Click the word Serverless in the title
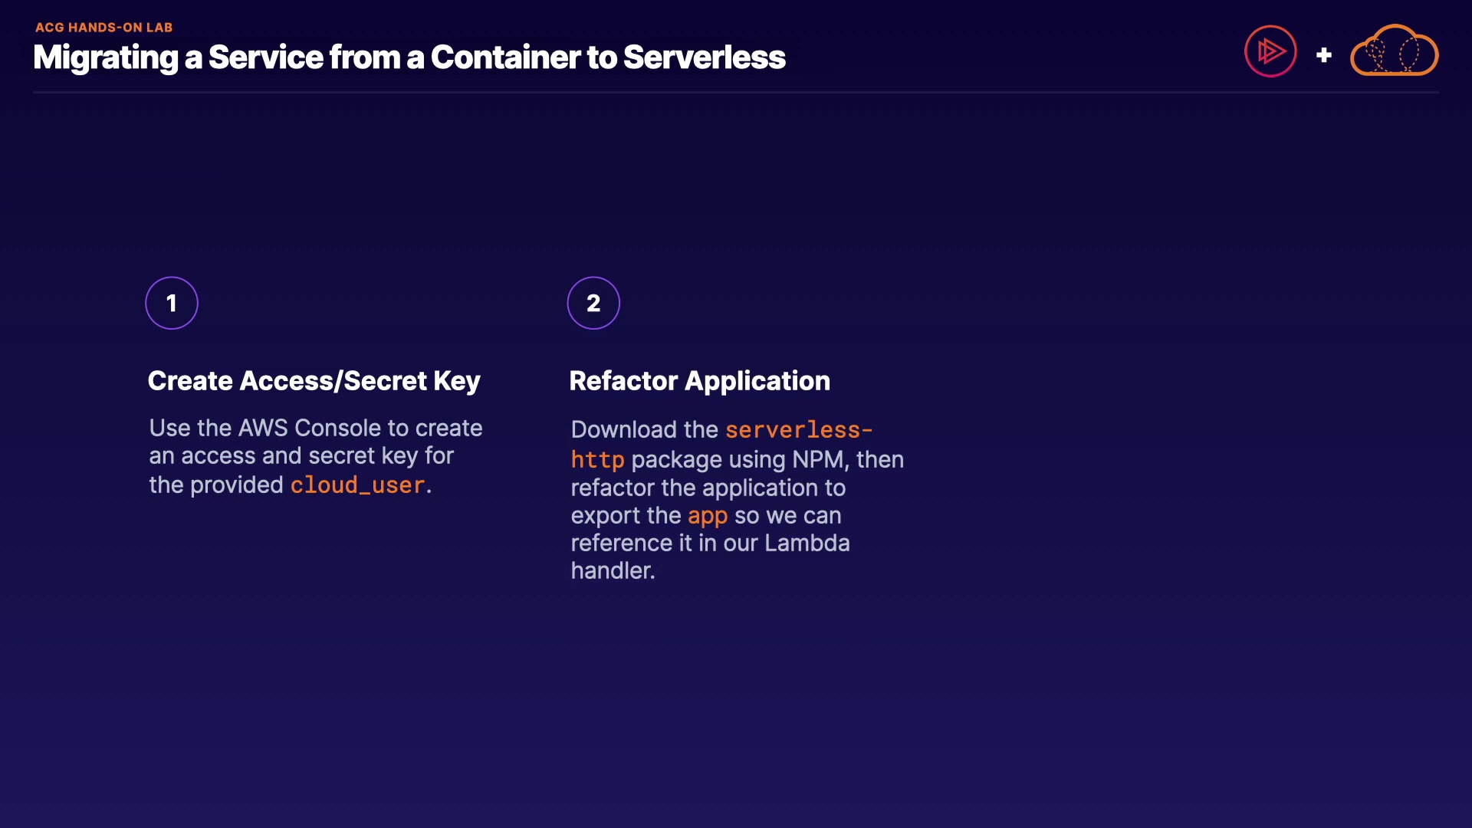 tap(704, 58)
